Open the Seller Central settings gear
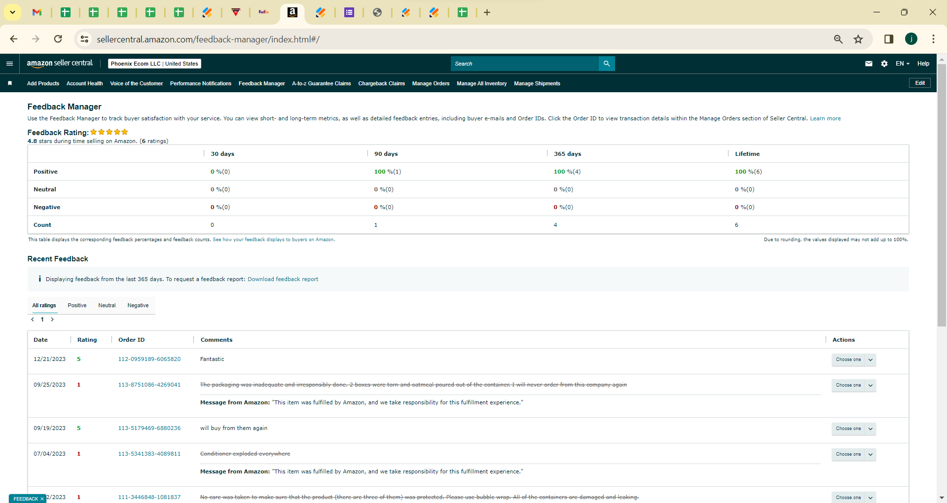947x503 pixels. point(884,64)
